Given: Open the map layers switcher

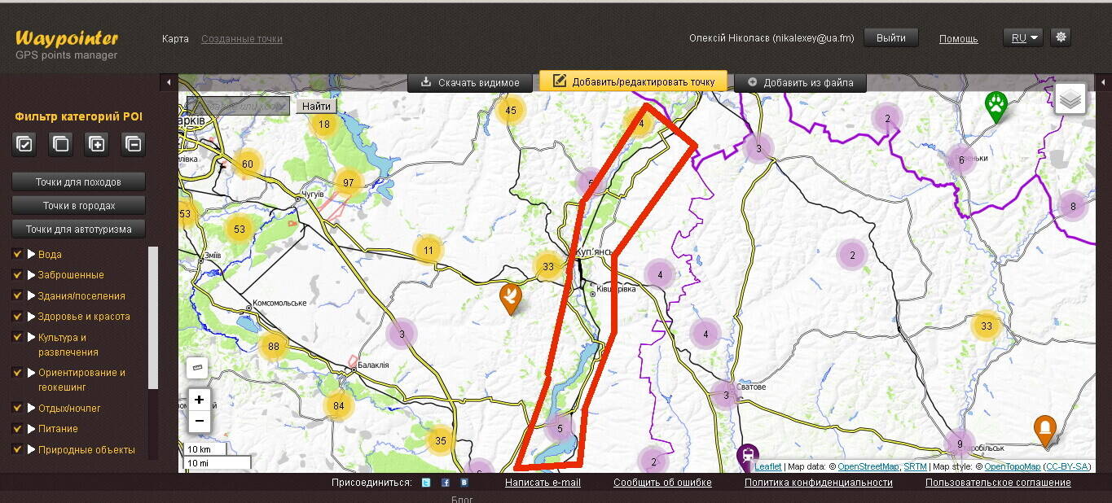Looking at the screenshot, I should click(x=1070, y=98).
